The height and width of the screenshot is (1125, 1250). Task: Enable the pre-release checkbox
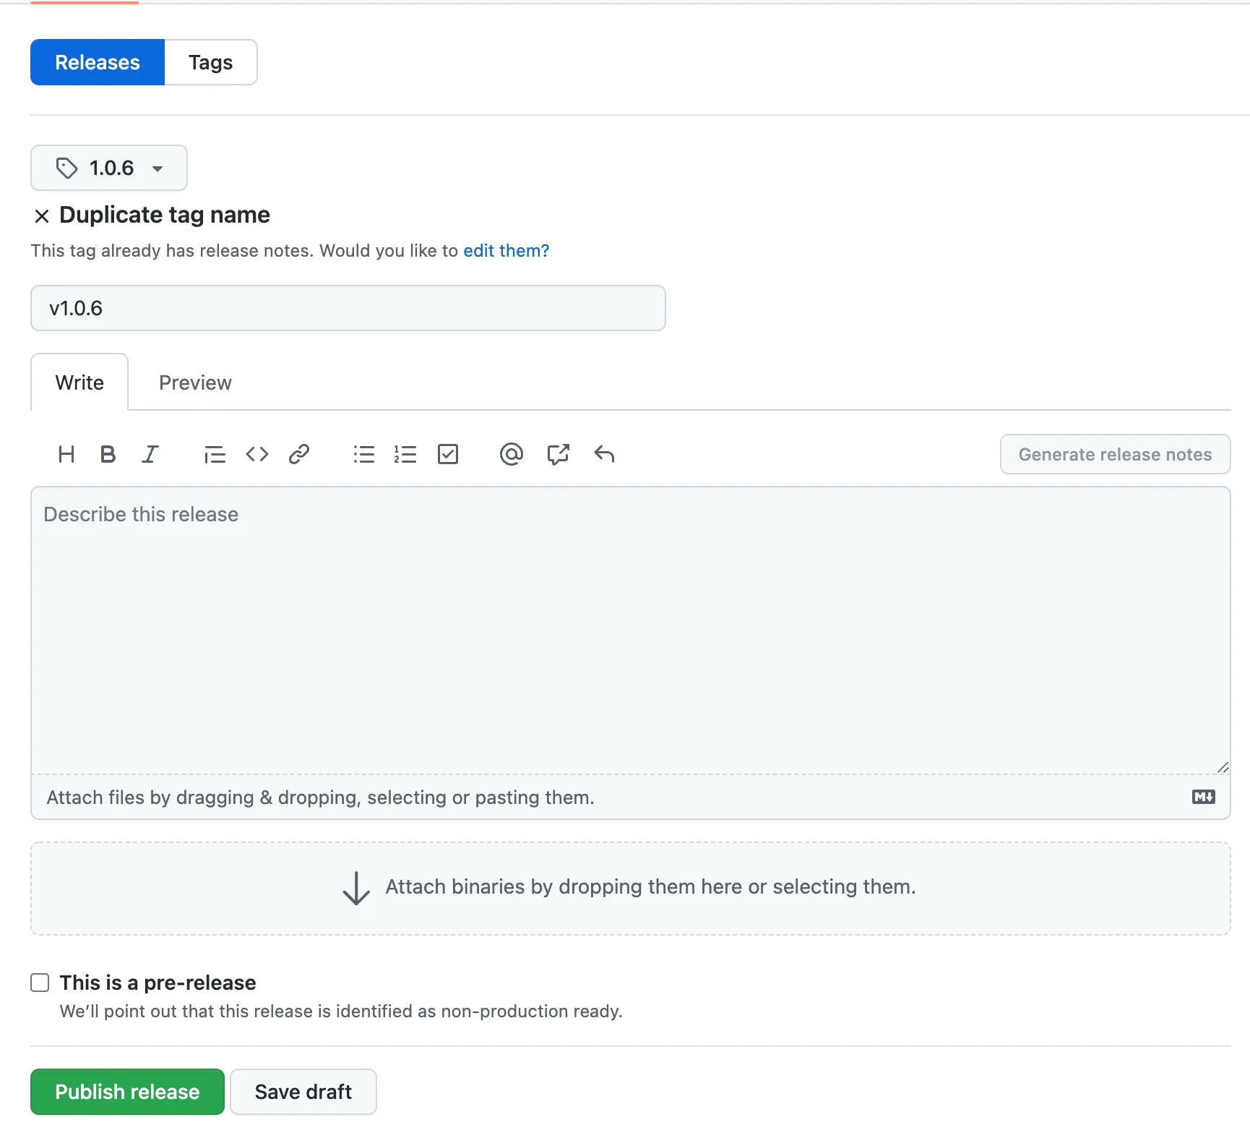pyautogui.click(x=40, y=982)
